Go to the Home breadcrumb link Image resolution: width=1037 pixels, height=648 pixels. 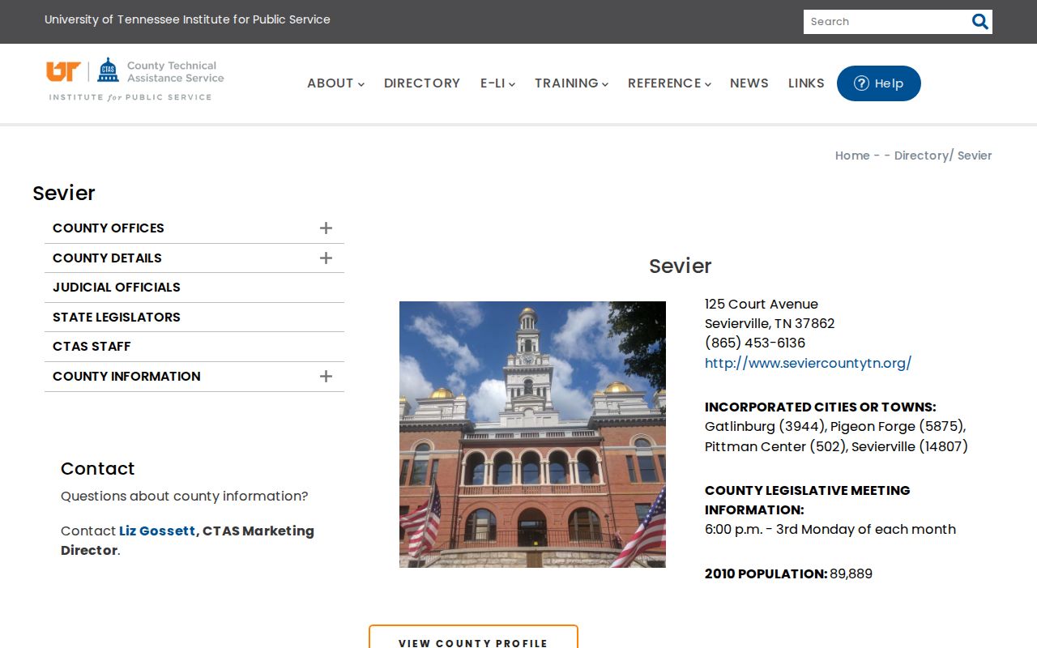click(x=852, y=156)
